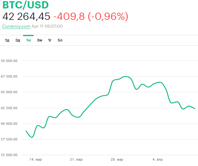Screen dimensions: 198x166
Task: Click the rightmost end of chart line
Action: pyautogui.click(x=195, y=109)
